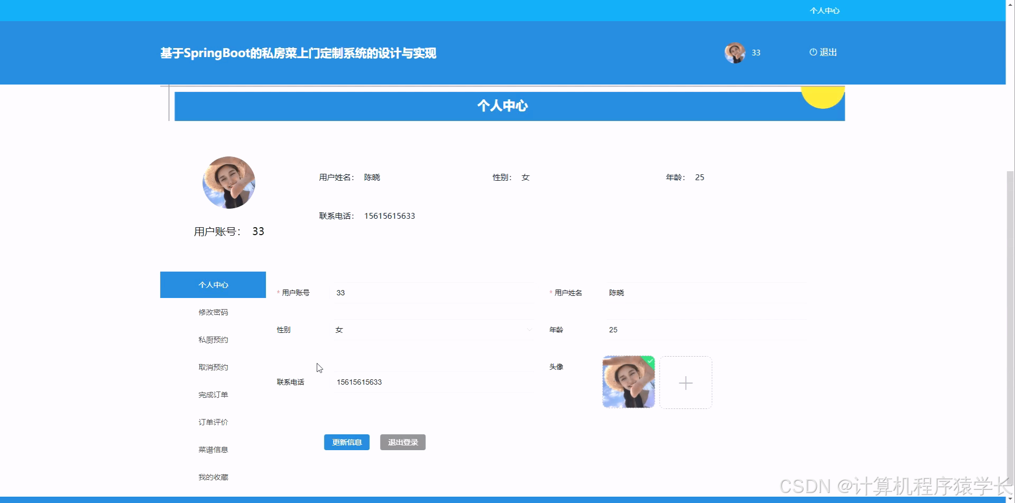Click the user avatar icon in the header
This screenshot has height=503, width=1015.
734,53
